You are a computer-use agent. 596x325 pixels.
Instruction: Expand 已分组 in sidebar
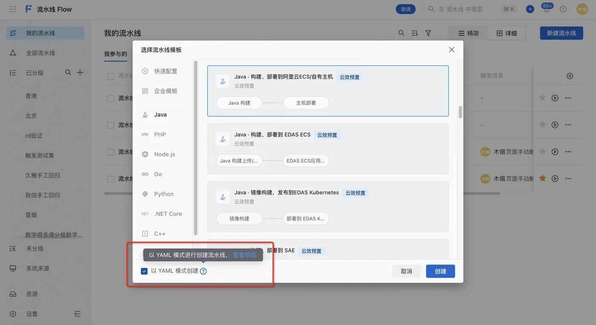pos(35,73)
